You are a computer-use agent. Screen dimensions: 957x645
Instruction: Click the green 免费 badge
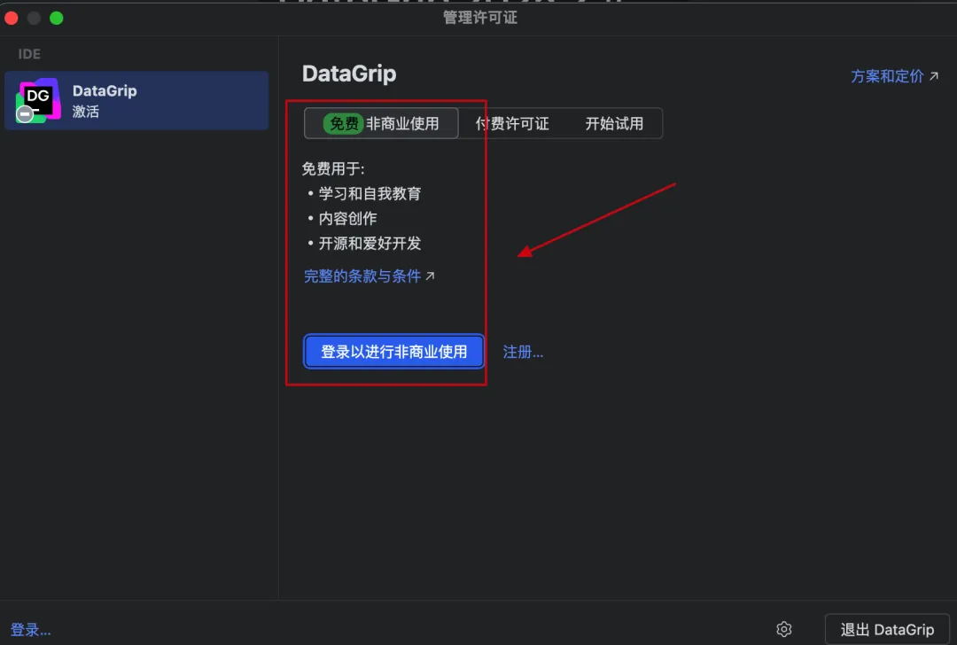point(344,124)
